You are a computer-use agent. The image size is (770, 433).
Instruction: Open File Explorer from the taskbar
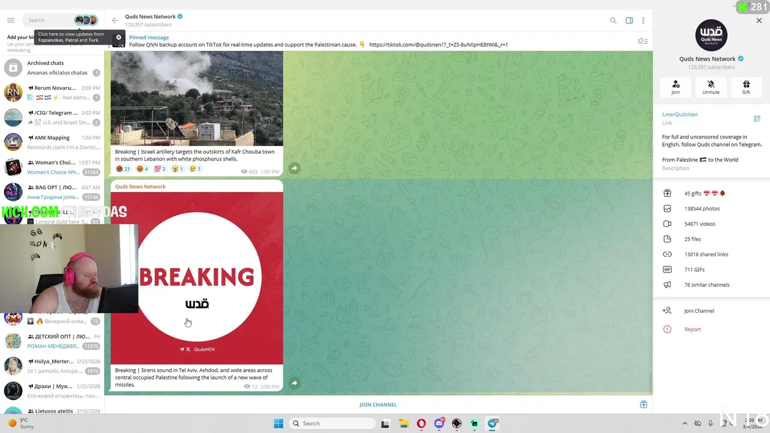point(403,423)
